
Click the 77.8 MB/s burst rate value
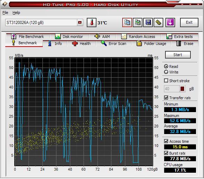pos(180,158)
